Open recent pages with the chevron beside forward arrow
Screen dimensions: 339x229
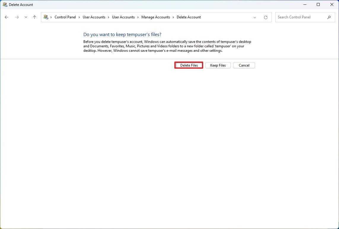pyautogui.click(x=26, y=17)
